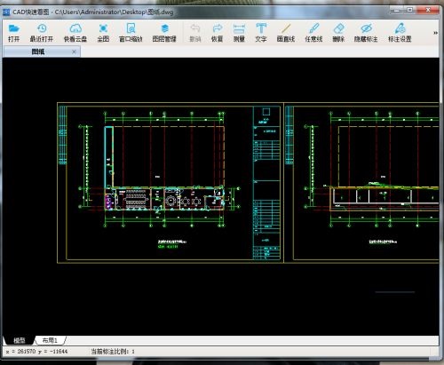This screenshot has width=444, height=365.
Task: Expand the toolbar overflow arrows
Action: pos(435,33)
